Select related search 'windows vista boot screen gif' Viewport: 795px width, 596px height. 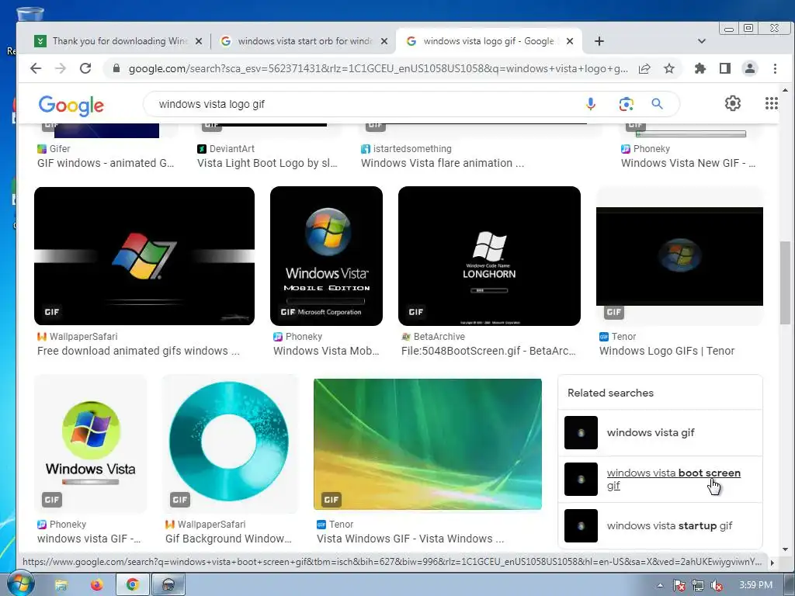(x=660, y=480)
